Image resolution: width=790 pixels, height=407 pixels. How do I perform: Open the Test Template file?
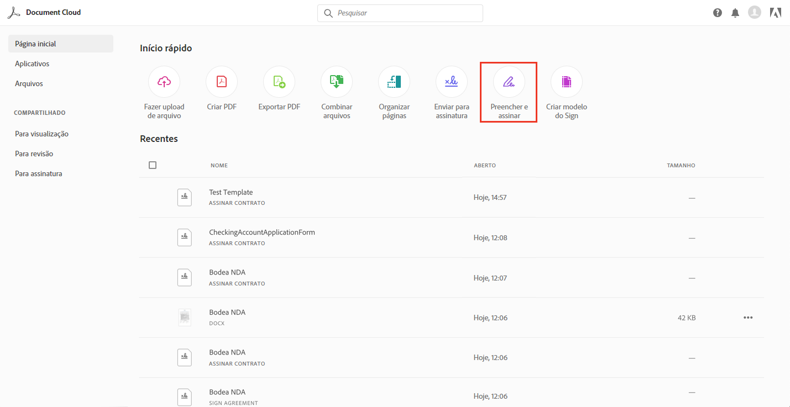pyautogui.click(x=231, y=192)
